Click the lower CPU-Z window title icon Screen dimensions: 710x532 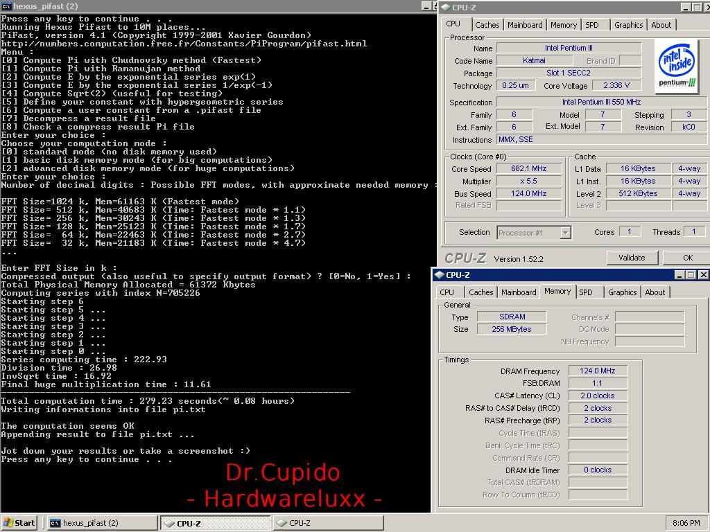coord(439,275)
